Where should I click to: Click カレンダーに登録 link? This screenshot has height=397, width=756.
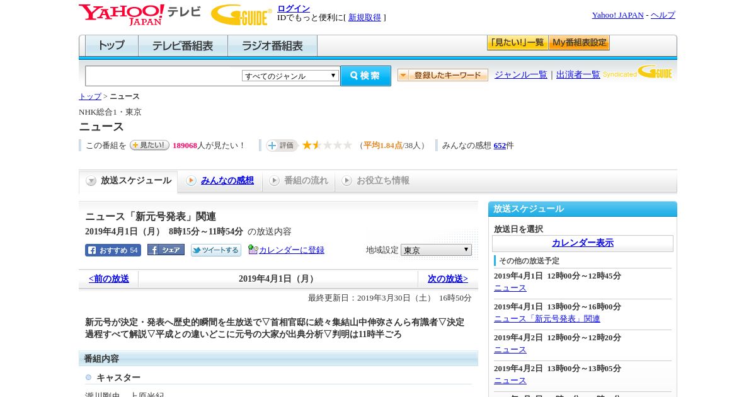tap(292, 250)
